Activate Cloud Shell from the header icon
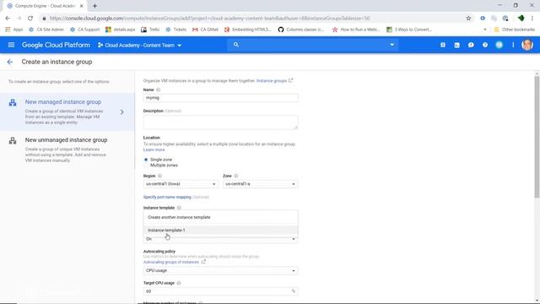Viewport: 540px width, 304px height. 457,45
